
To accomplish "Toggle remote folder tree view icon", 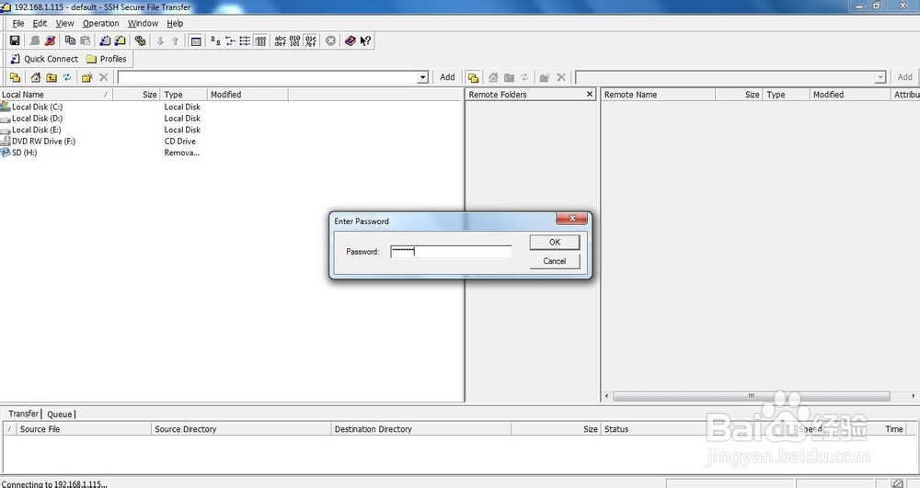I will click(473, 77).
